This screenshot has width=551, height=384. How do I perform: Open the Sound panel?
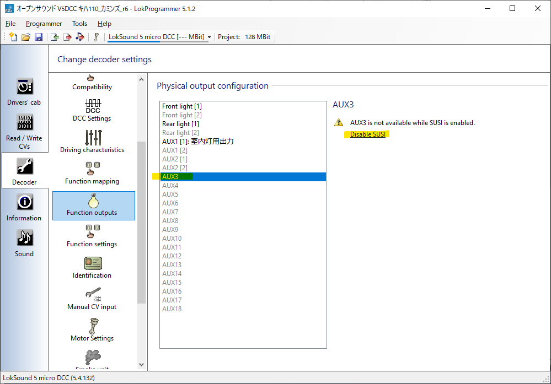(x=24, y=244)
